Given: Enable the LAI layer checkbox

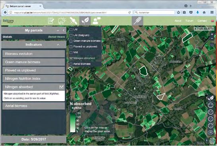Looking at the screenshot, I should coord(71,29).
